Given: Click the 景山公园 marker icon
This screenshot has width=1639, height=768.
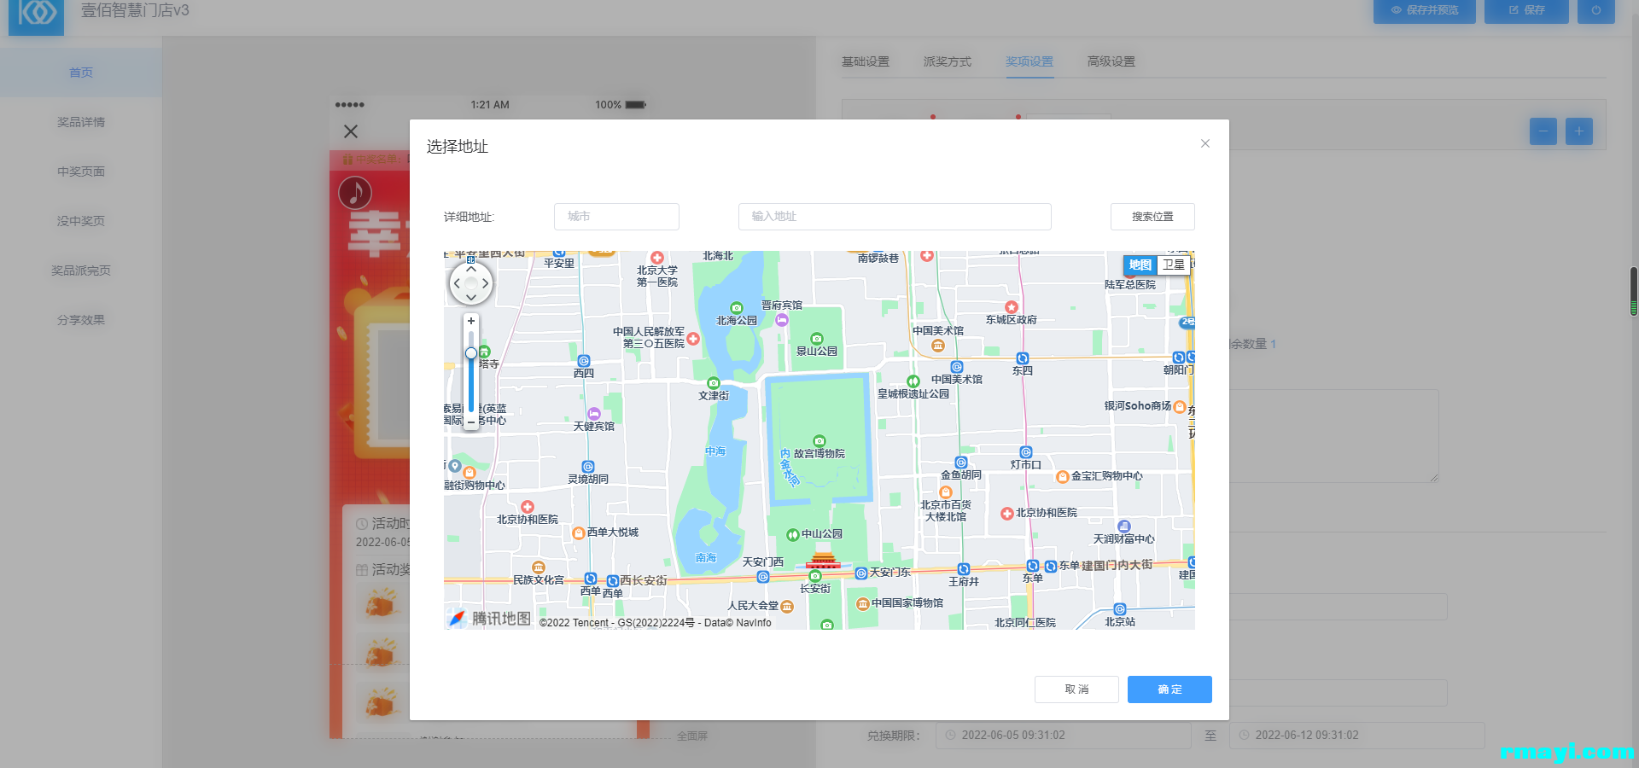Looking at the screenshot, I should 817,339.
